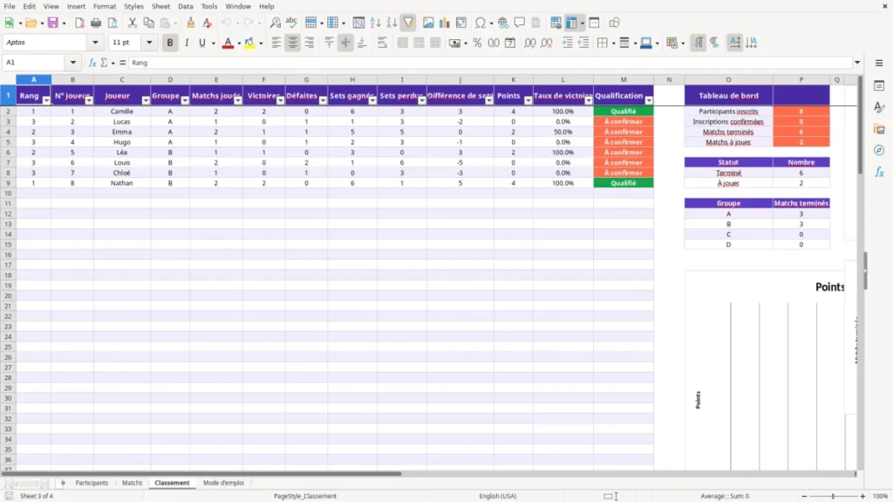This screenshot has height=502, width=893.
Task: Open the Joueur column filter dropdown
Action: coord(146,100)
